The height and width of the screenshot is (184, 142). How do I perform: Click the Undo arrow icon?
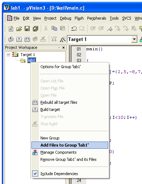(x=74, y=29)
